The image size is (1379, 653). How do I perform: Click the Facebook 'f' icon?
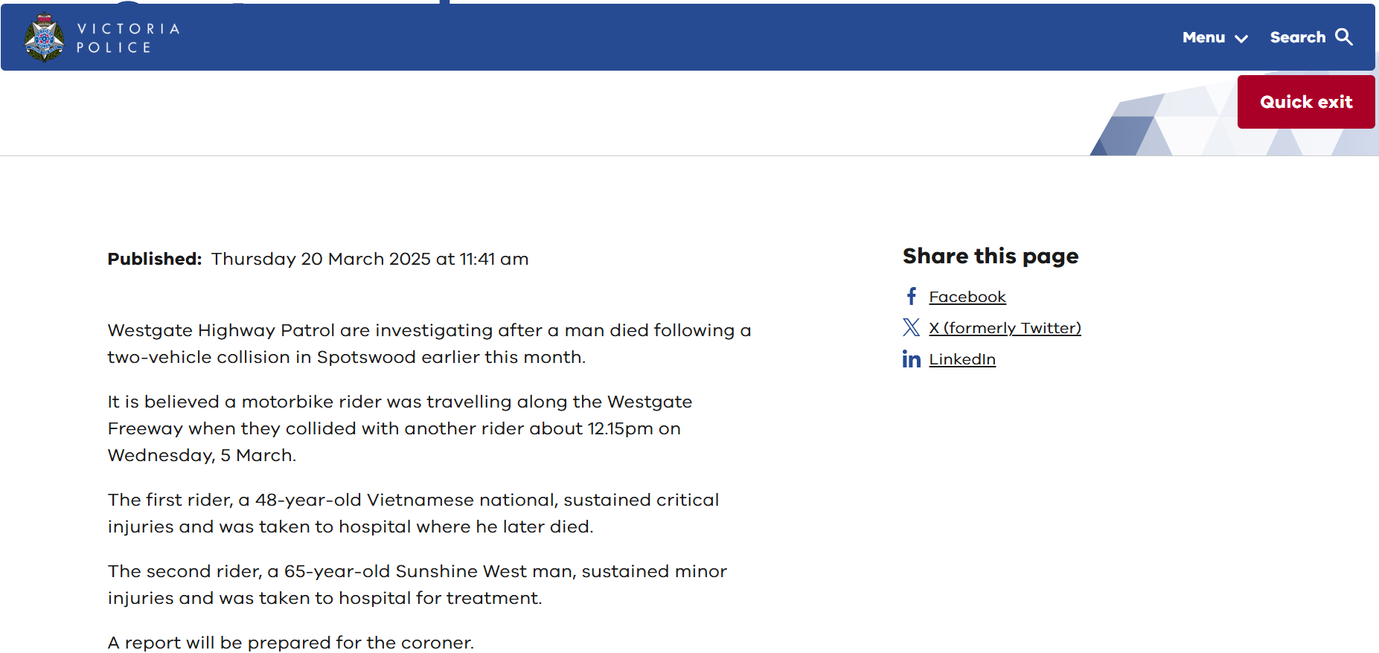(x=912, y=297)
